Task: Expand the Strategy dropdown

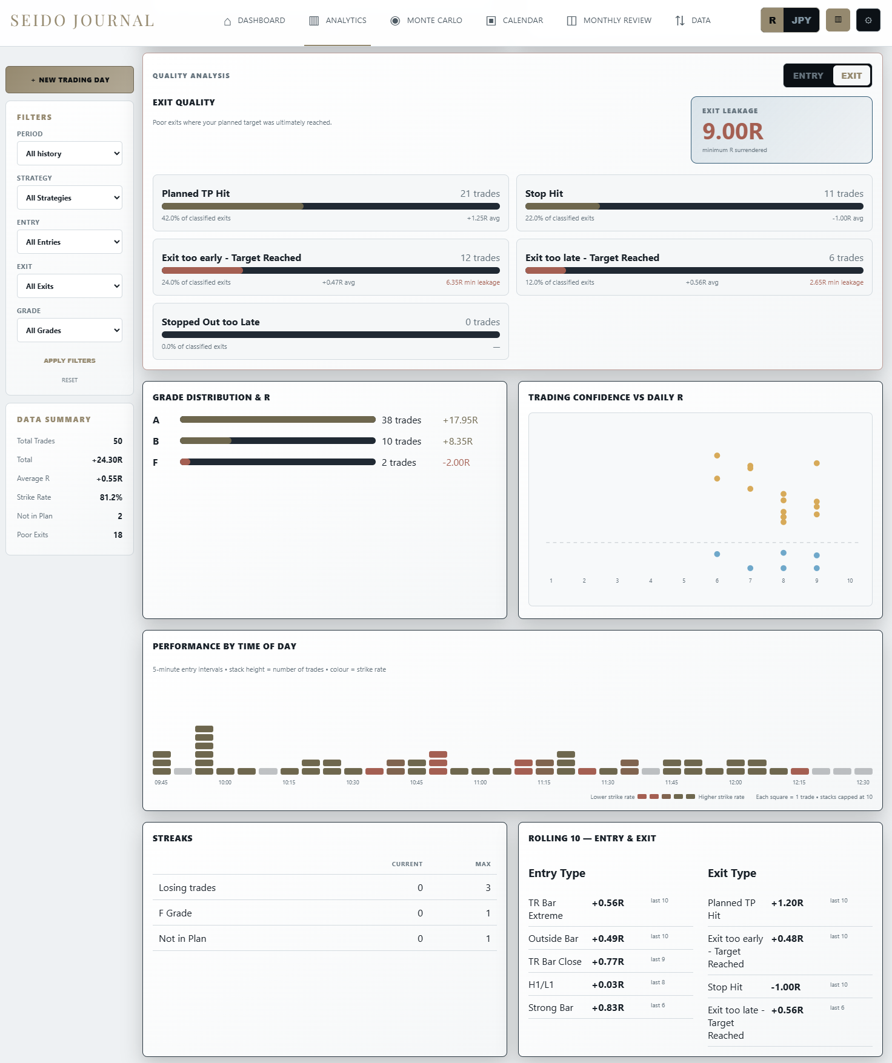Action: pyautogui.click(x=70, y=198)
